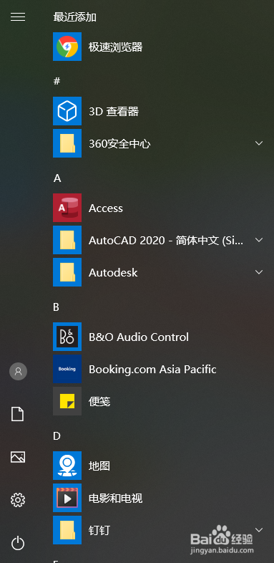Expand the AutoCAD 2020 folder chevron
The width and height of the screenshot is (274, 563).
[x=259, y=240]
